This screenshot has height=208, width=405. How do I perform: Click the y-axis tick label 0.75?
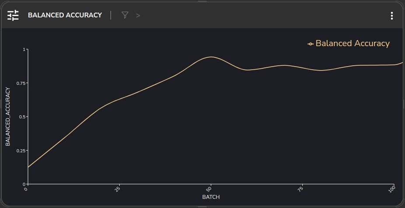(x=21, y=83)
